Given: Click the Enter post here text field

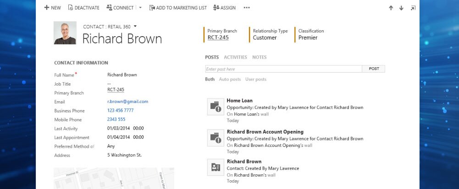Looking at the screenshot, I should [283, 69].
